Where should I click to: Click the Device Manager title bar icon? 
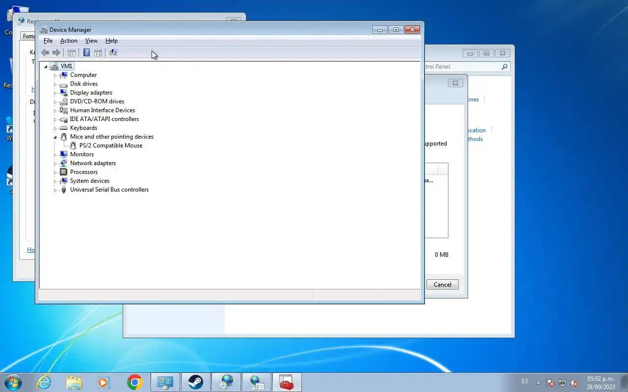44,30
